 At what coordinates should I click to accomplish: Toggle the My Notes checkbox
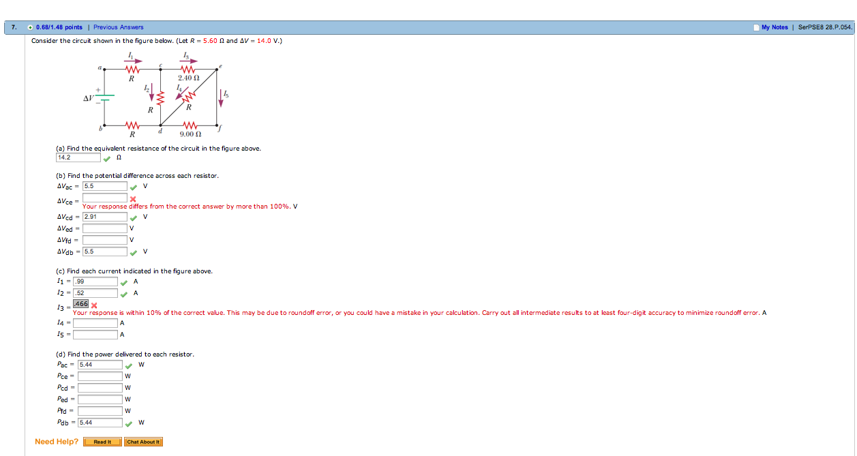point(756,27)
